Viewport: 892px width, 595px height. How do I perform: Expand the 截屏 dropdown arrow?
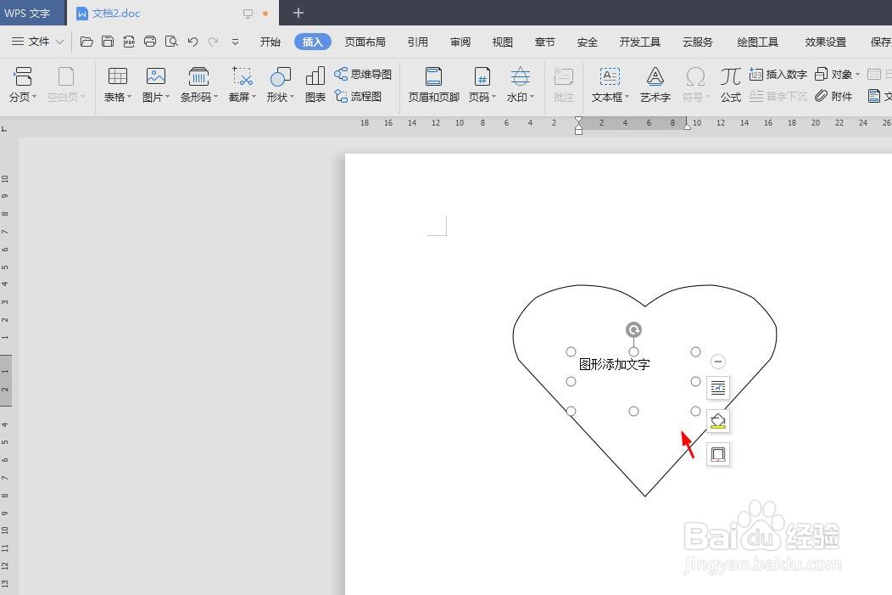[x=254, y=97]
